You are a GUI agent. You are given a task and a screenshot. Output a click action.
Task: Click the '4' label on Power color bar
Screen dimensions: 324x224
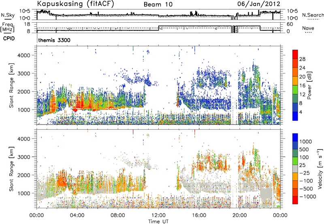pyautogui.click(x=301, y=112)
